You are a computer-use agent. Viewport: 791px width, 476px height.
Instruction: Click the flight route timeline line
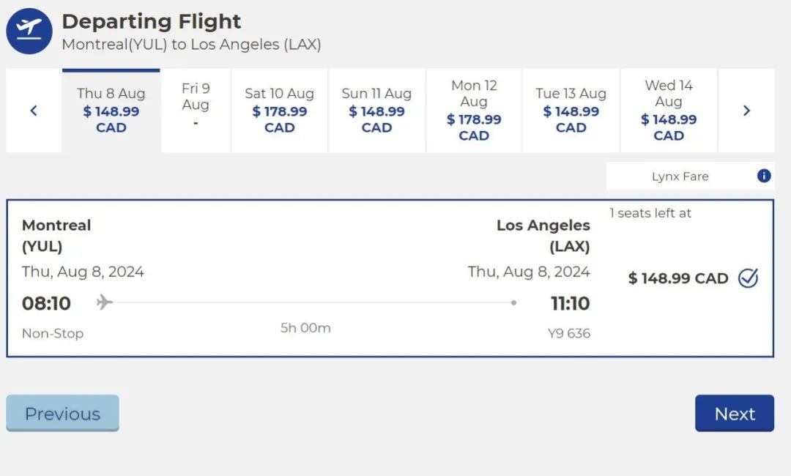(x=313, y=302)
